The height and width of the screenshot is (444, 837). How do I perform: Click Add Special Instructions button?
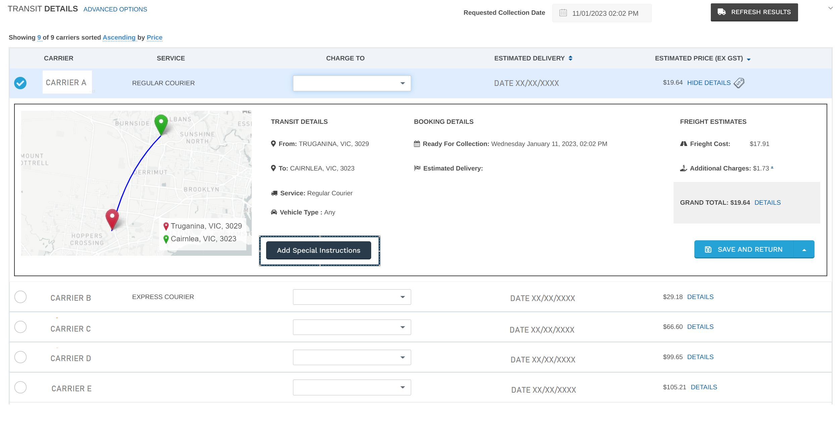pyautogui.click(x=318, y=250)
